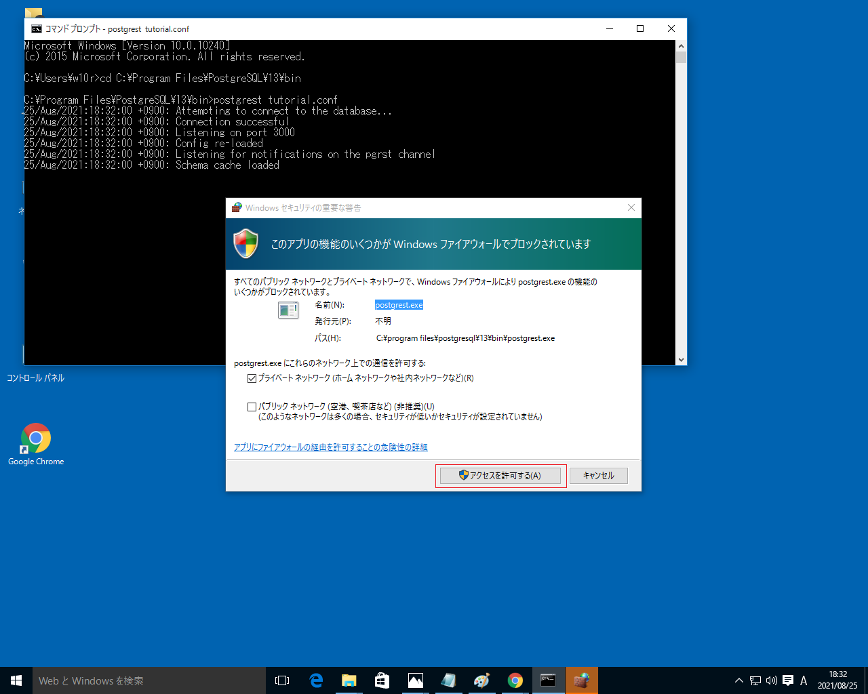Open the Paint app from taskbar

482,680
